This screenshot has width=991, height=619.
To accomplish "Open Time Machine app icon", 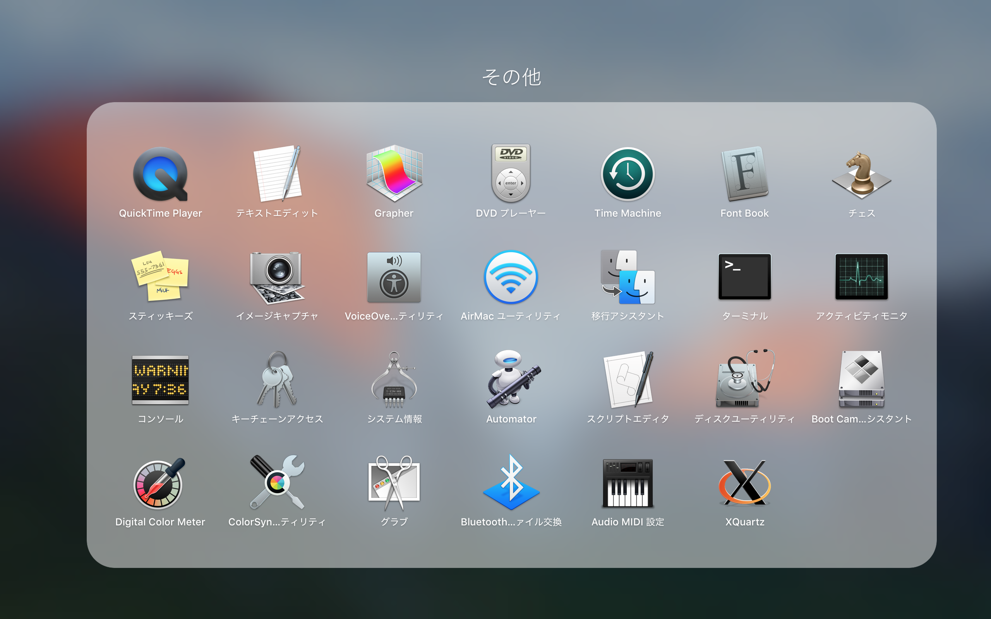I will [x=628, y=174].
